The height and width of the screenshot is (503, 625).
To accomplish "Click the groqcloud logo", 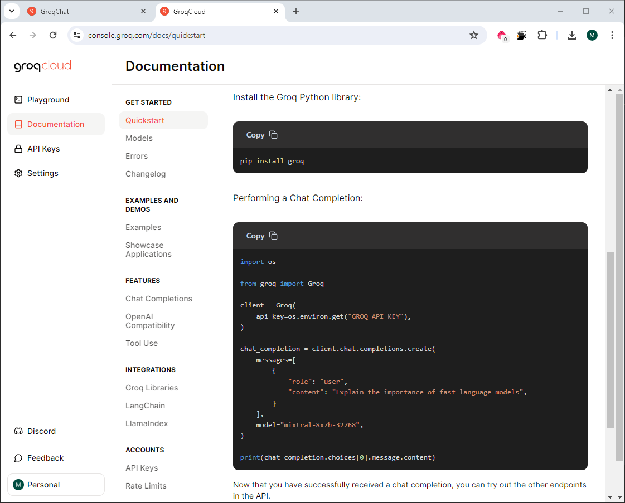I will pyautogui.click(x=42, y=66).
